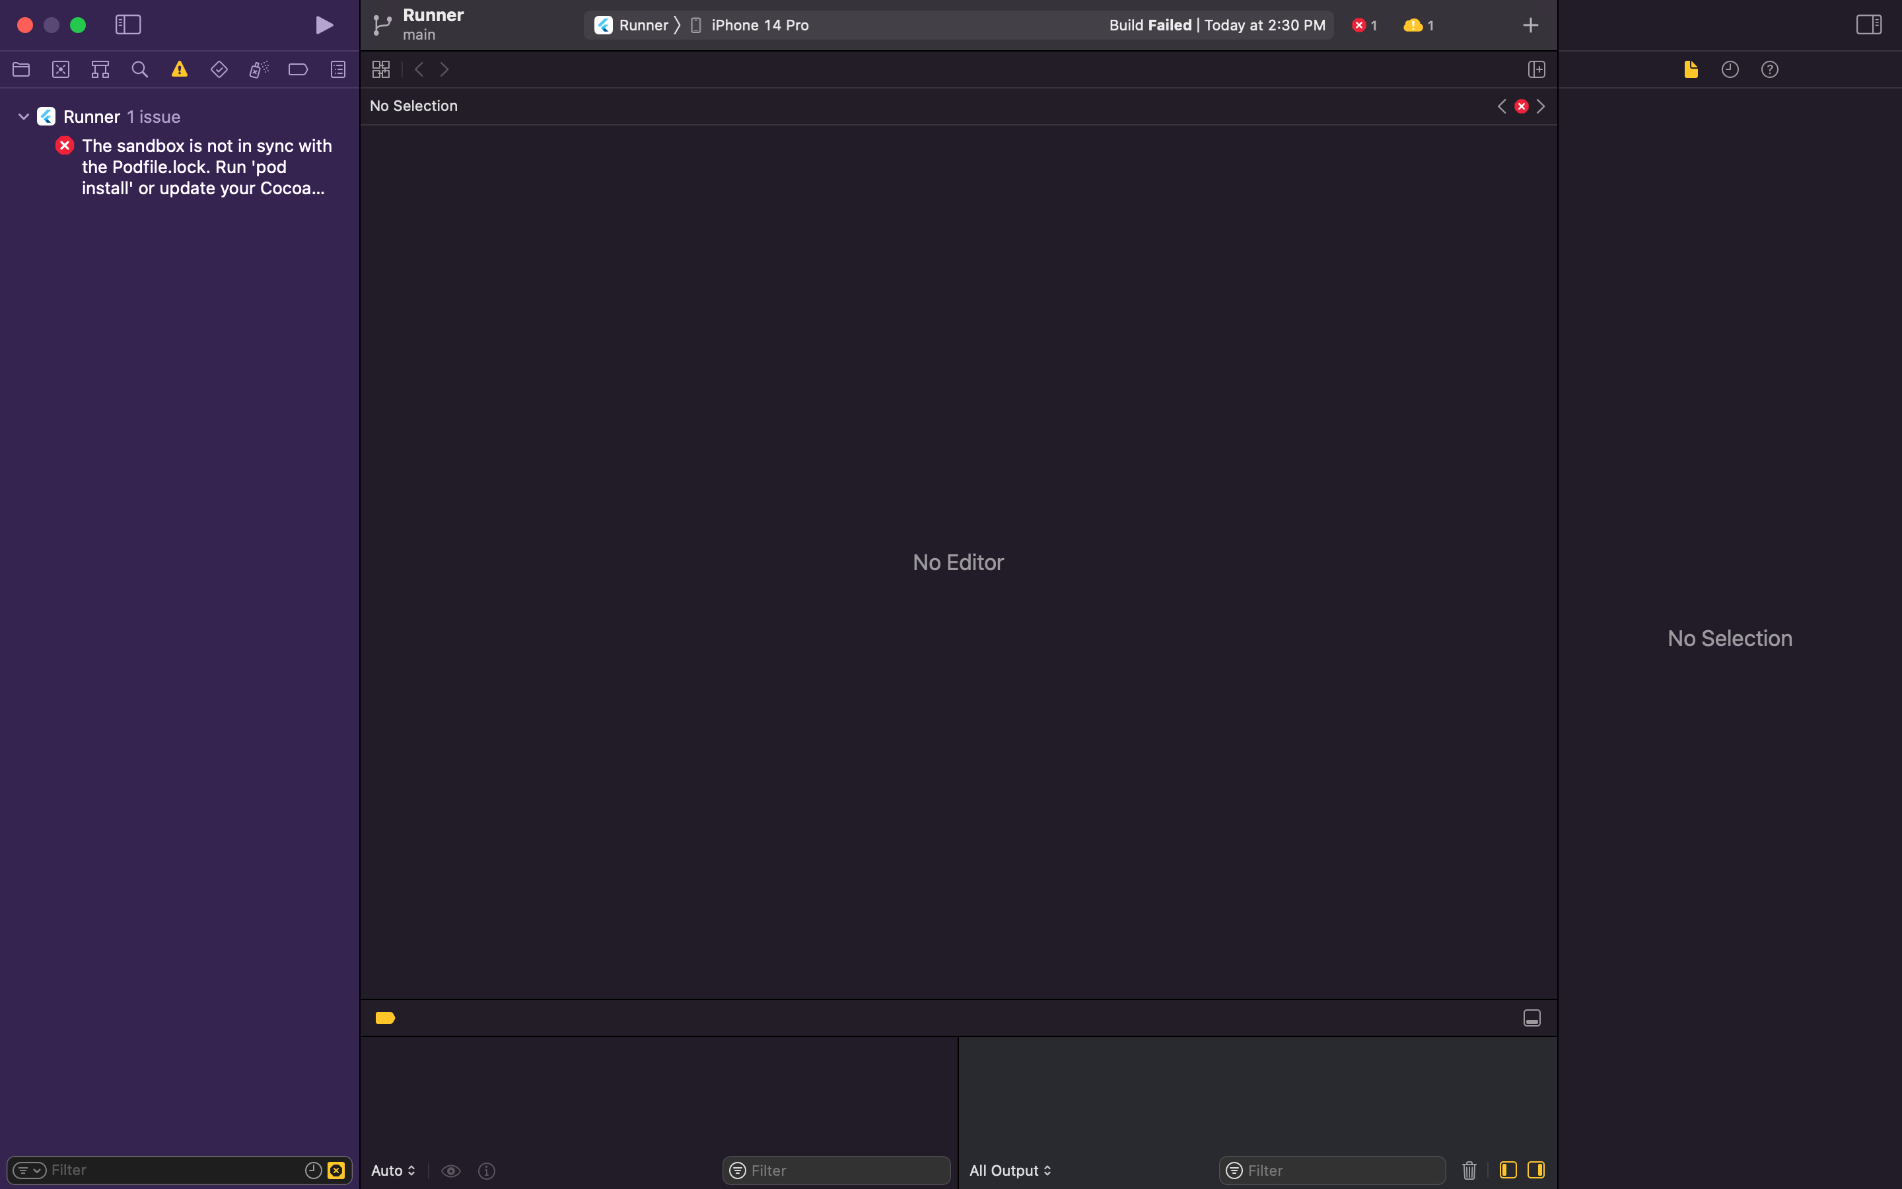
Task: Open the Quick Help inspector tab
Action: click(x=1770, y=70)
